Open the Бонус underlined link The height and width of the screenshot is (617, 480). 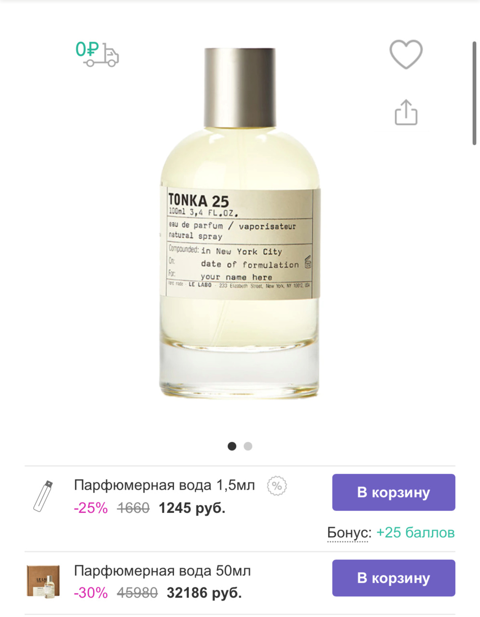(349, 533)
